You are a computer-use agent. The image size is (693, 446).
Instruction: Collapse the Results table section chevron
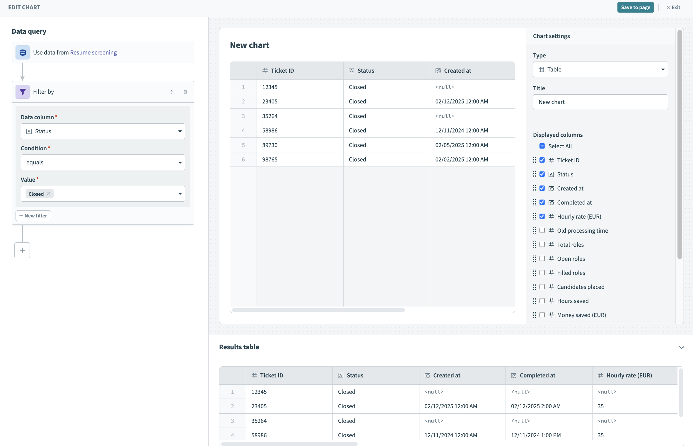click(x=681, y=347)
